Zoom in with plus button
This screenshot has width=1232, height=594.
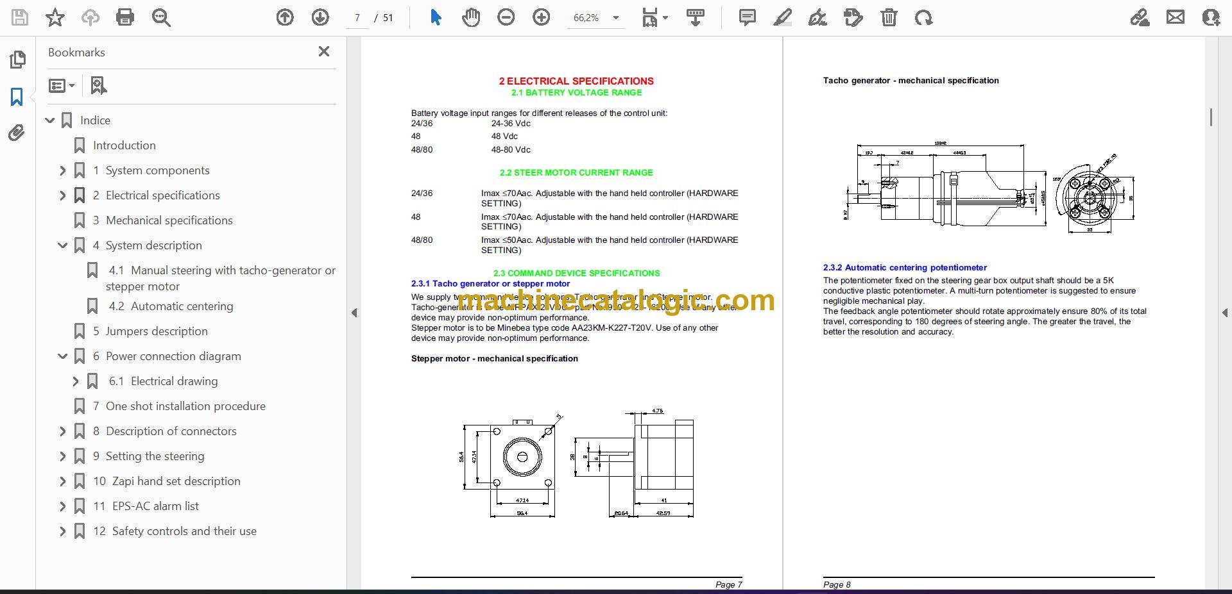point(542,17)
